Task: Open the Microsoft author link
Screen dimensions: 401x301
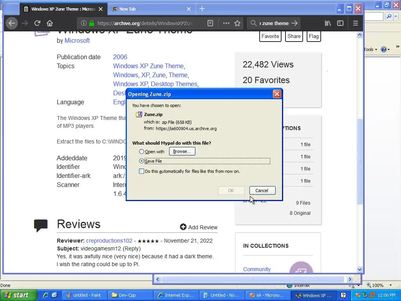Action: (x=77, y=40)
